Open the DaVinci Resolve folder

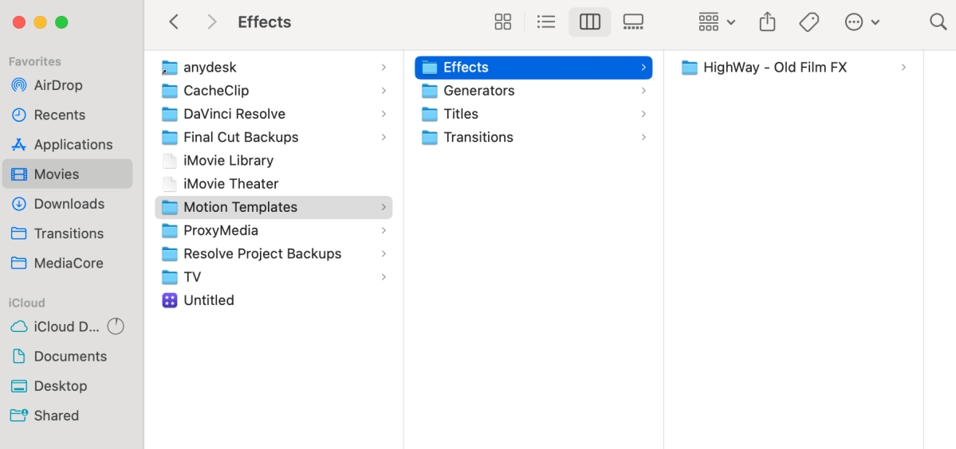(x=234, y=114)
